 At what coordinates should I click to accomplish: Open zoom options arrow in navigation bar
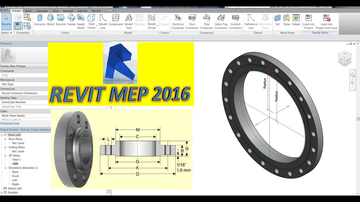click(353, 87)
